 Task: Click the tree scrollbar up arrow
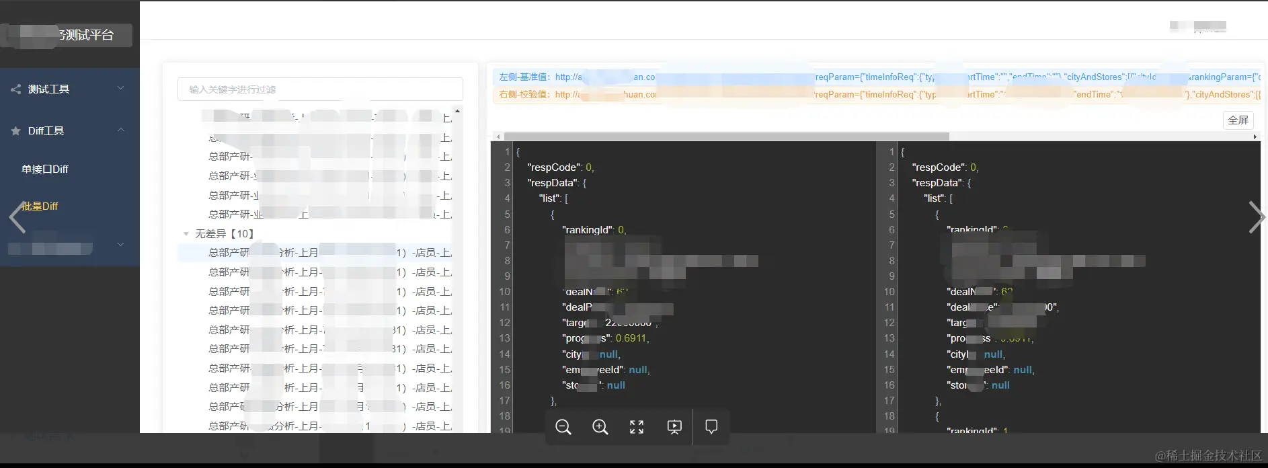pos(457,111)
